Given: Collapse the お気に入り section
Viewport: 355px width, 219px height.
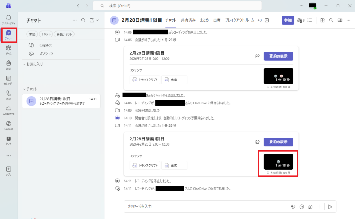Looking at the screenshot, I should (24, 64).
